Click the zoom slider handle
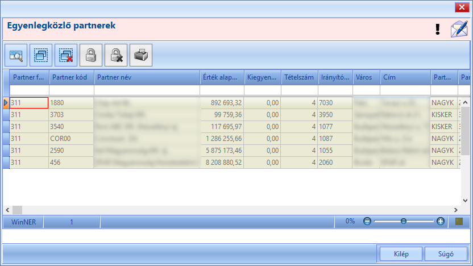The width and height of the screenshot is (473, 266). point(404,221)
